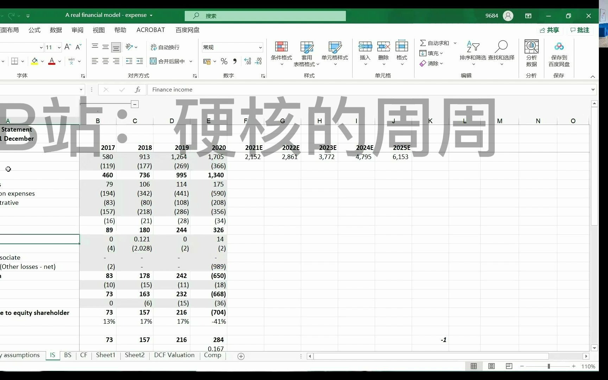Viewport: 608px width, 380px height.
Task: Increase font size with the large A icon
Action: tap(68, 47)
